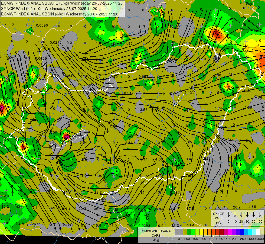Click the 61.1 value on the right side

[x=249, y=140]
